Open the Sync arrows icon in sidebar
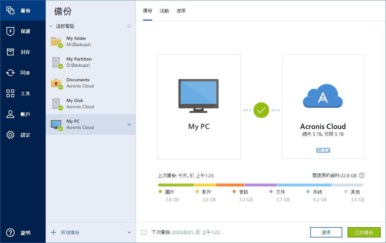Screen dimensions: 386x243 click(x=11, y=73)
